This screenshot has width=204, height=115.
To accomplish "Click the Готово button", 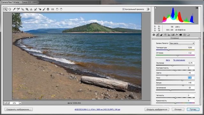I will click(x=193, y=110).
